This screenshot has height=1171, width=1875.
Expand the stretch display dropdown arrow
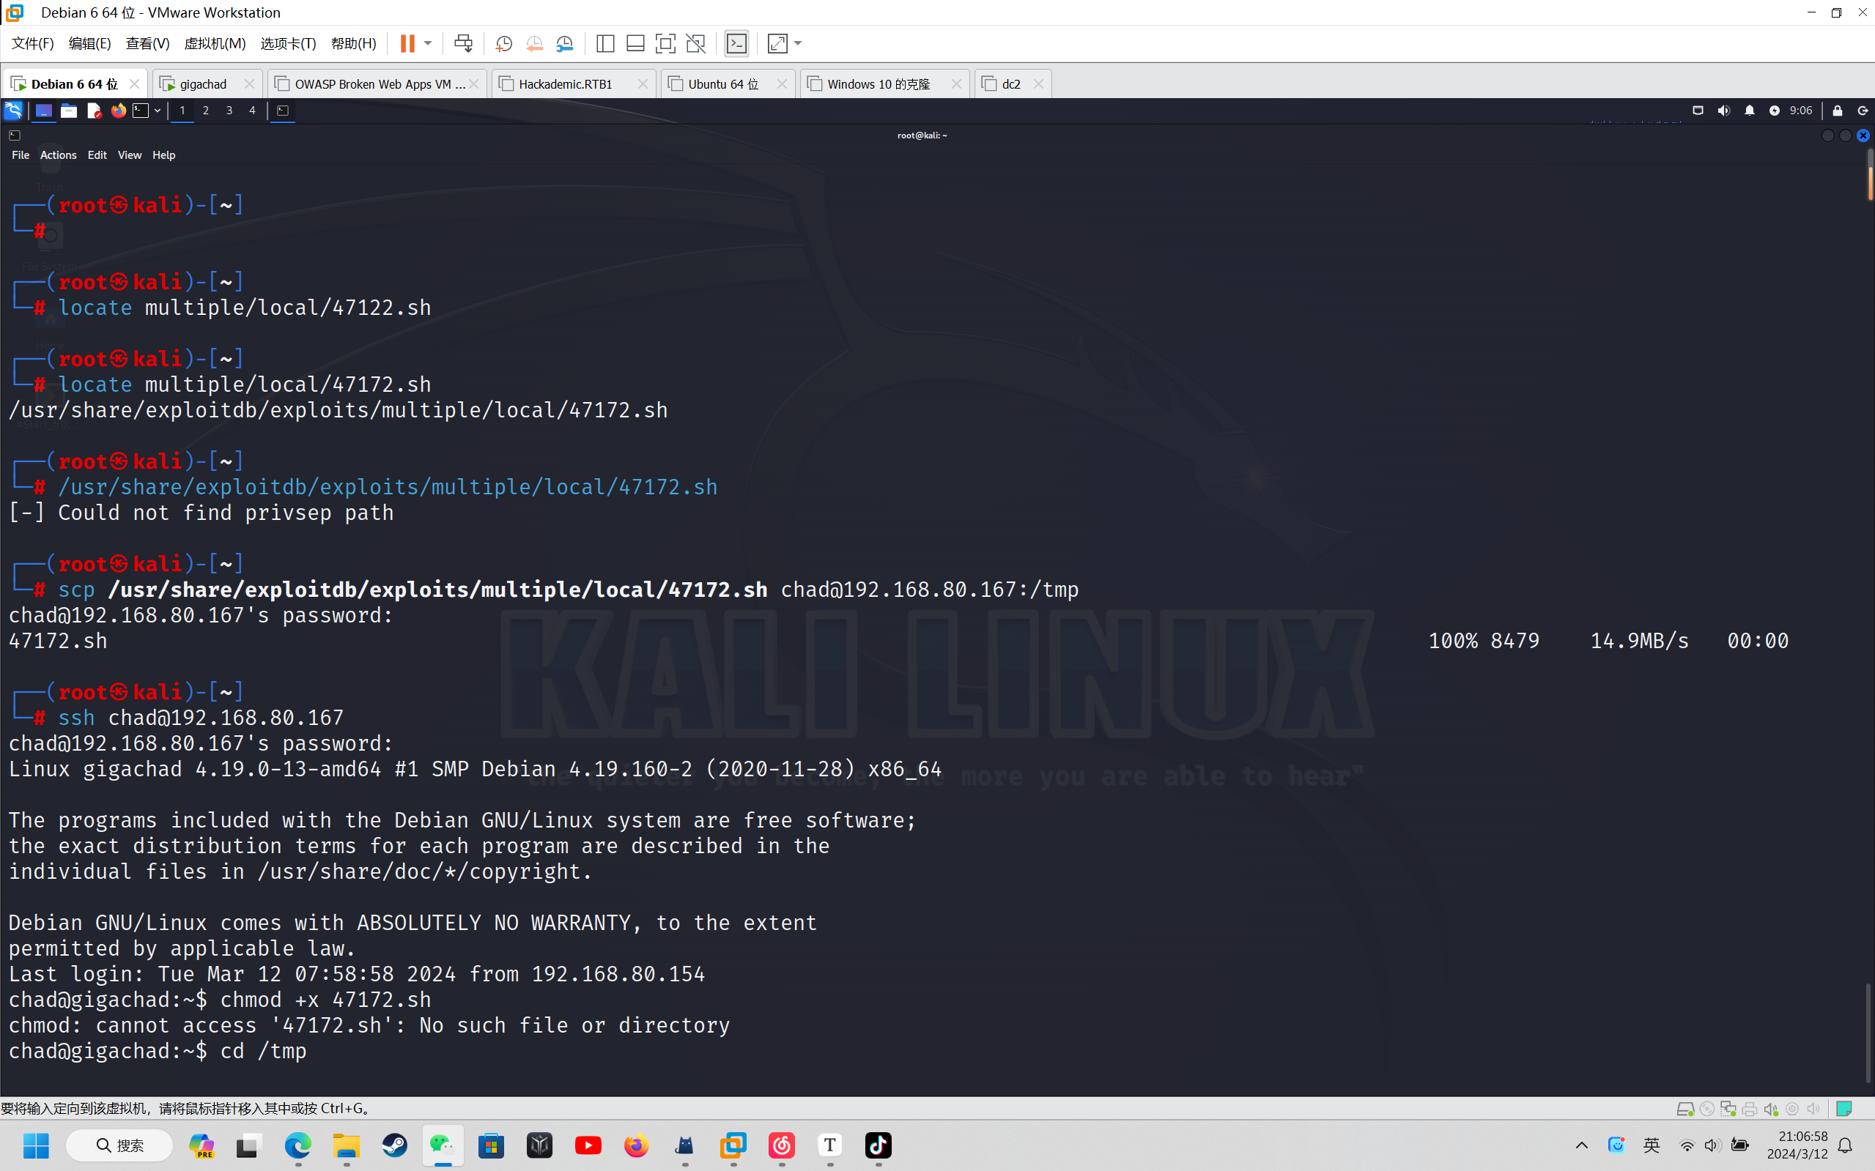798,43
